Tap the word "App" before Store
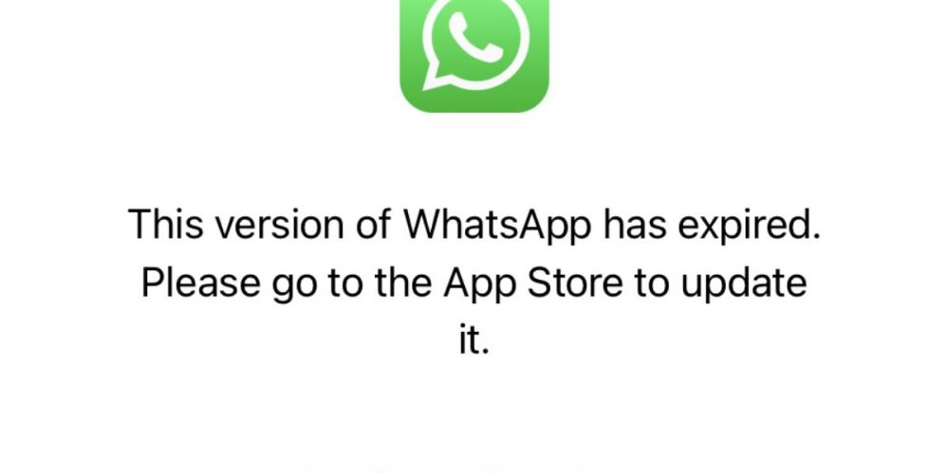Viewport: 949px width, 474px height. tap(479, 284)
